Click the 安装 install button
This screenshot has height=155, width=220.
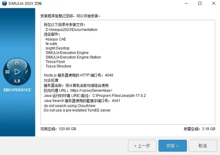pyautogui.click(x=172, y=146)
